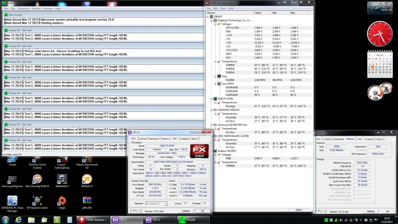The image size is (398, 224).
Task: Collapse the Radeon HD 6970 node
Action: [x=211, y=151]
